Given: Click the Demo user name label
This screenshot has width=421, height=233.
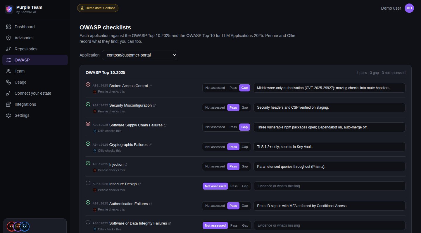Looking at the screenshot, I should (391, 8).
